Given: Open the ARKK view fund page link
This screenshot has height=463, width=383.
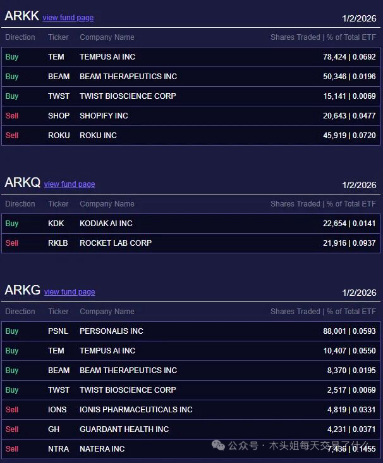Looking at the screenshot, I should tap(68, 18).
